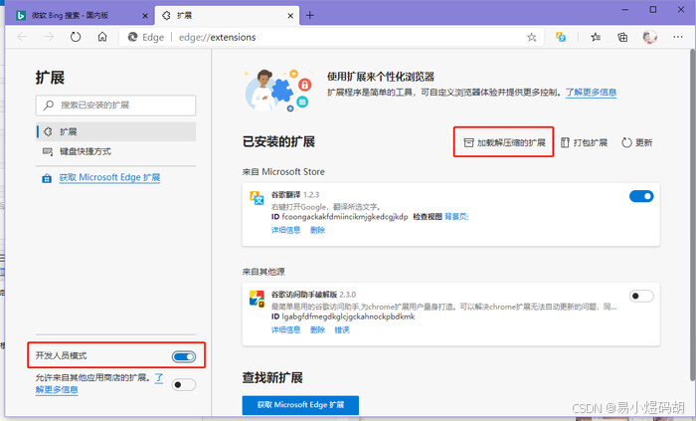Refresh the page with reload icon
Screen dimensions: 696x421
point(76,37)
